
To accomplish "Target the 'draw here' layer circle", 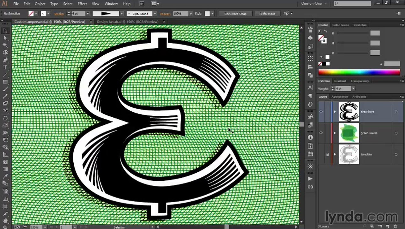I will click(x=396, y=112).
